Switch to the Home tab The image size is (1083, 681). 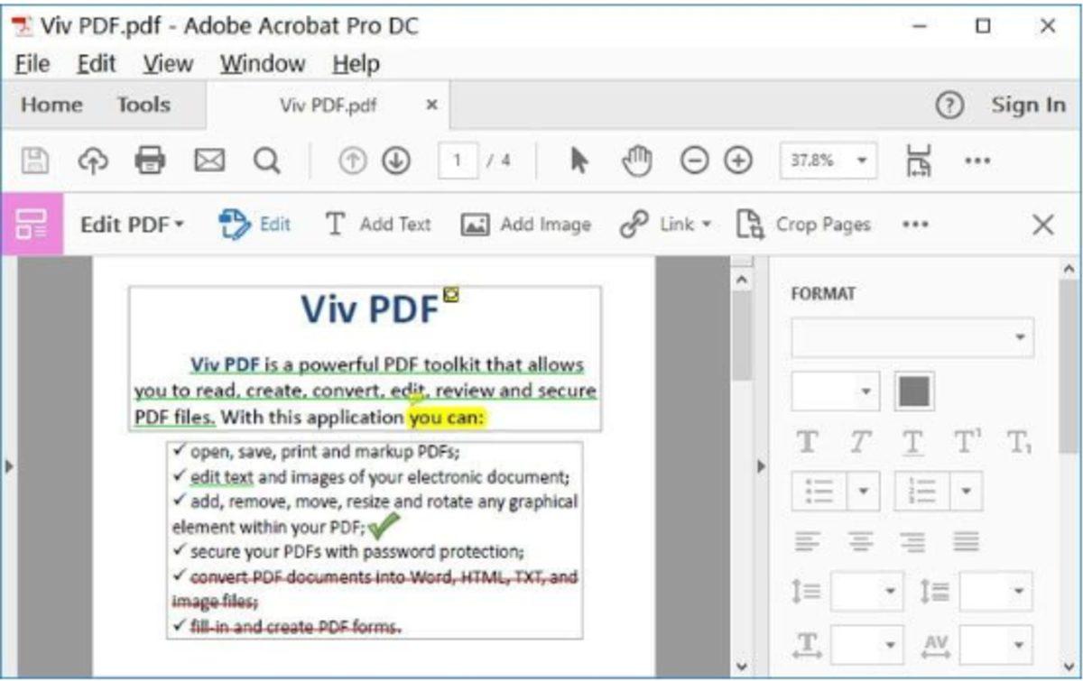(x=51, y=105)
